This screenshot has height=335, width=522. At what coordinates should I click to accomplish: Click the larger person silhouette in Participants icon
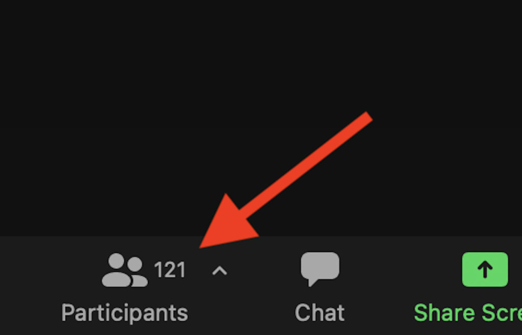pos(116,270)
